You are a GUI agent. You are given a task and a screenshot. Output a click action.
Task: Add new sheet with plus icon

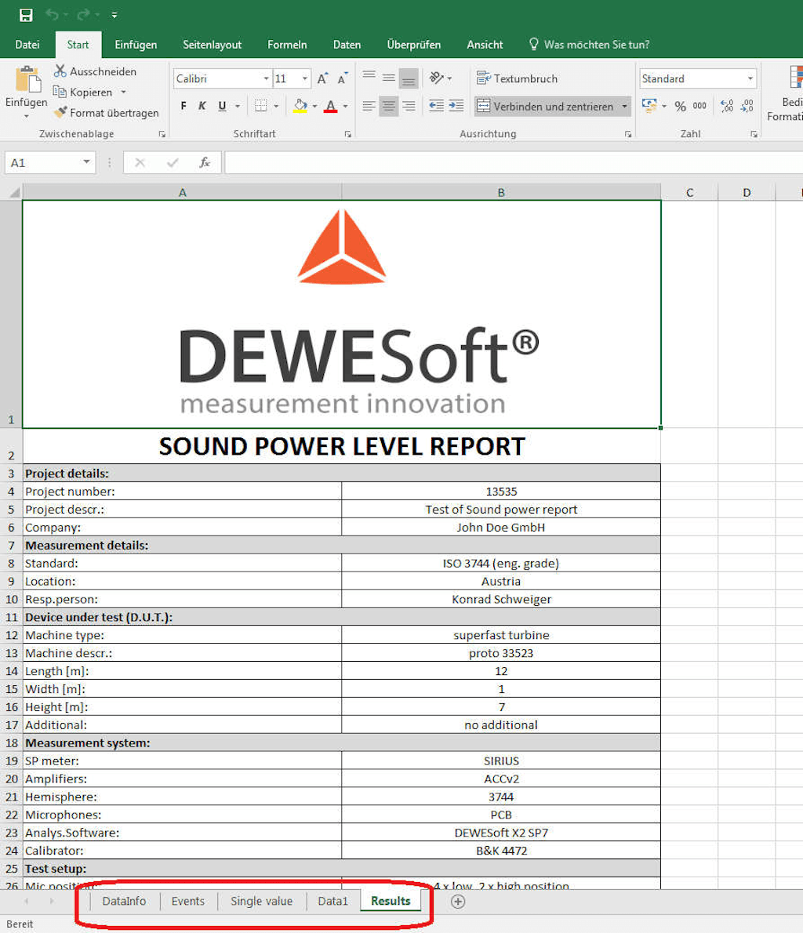[x=458, y=902]
